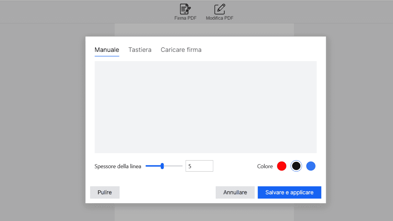Click Salvare e applicare
Screen dimensions: 393x221
[290, 192]
